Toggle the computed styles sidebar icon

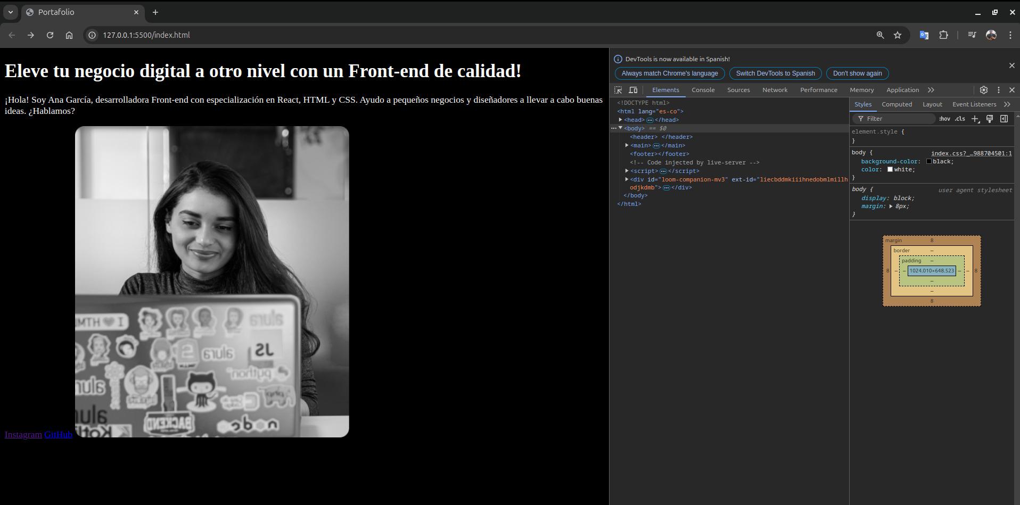[x=1004, y=119]
